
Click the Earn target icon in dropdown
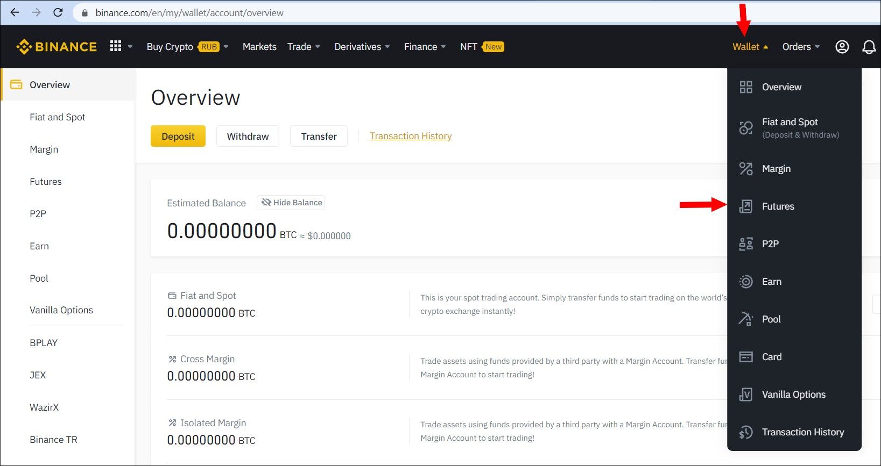coord(746,282)
